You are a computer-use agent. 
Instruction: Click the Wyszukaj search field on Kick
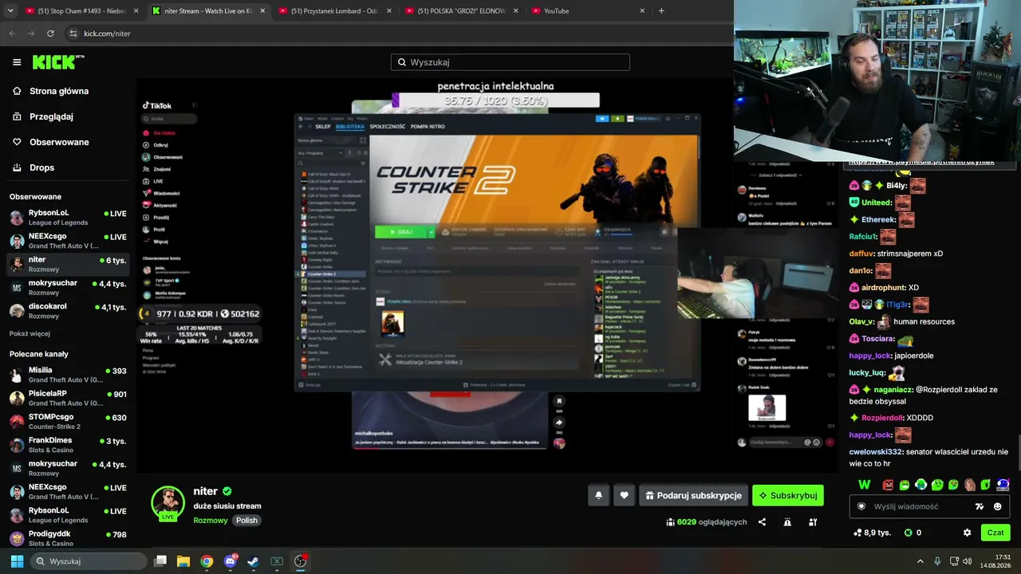pos(510,62)
